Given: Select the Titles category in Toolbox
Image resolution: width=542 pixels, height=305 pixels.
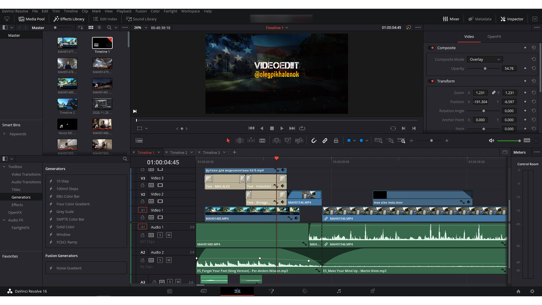Looking at the screenshot, I should tap(16, 190).
